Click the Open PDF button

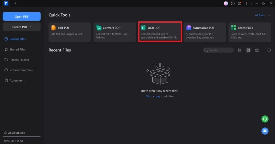coord(22,17)
